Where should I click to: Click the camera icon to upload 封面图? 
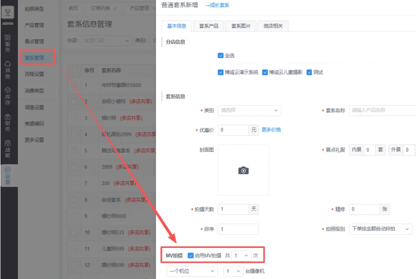click(243, 170)
